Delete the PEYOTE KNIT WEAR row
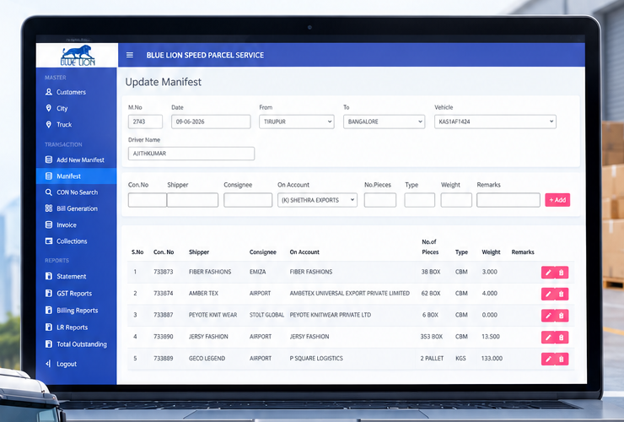The height and width of the screenshot is (422, 624). pos(562,316)
